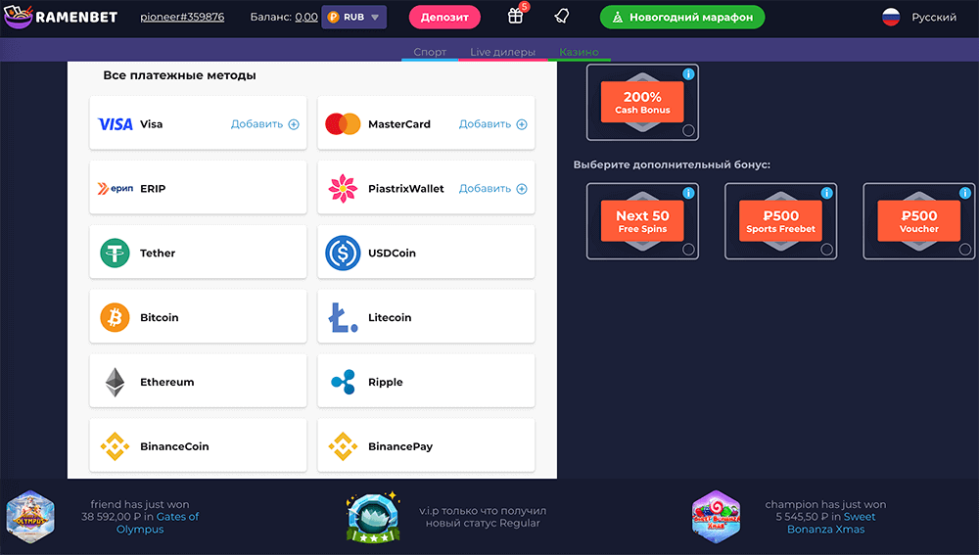Select the Next 50 Free Spins radio button
The image size is (979, 555).
(x=688, y=250)
